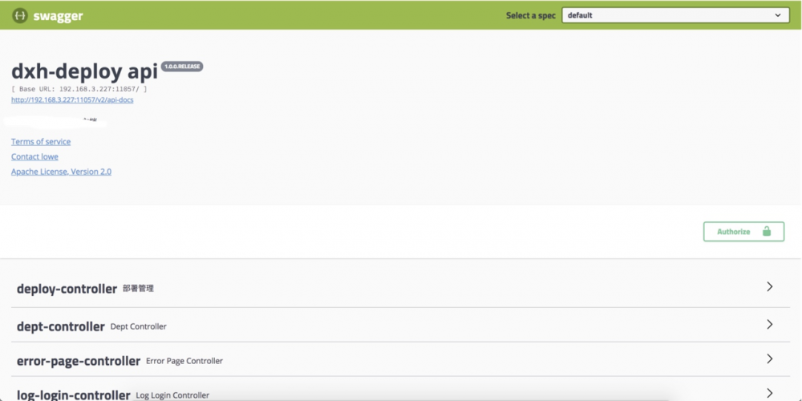
Task: Click the 1.0.0.RELEASE version badge
Action: (182, 67)
